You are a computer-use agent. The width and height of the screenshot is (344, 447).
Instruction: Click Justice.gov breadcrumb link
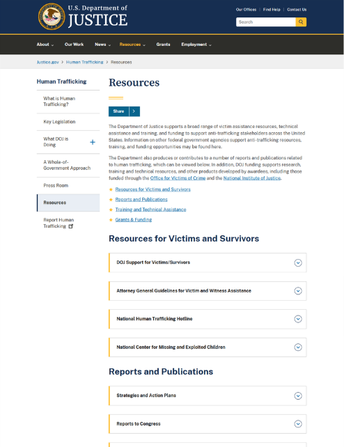pyautogui.click(x=47, y=62)
